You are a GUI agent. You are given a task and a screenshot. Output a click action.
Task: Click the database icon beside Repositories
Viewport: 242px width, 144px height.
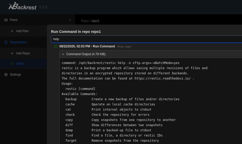(x=6, y=42)
